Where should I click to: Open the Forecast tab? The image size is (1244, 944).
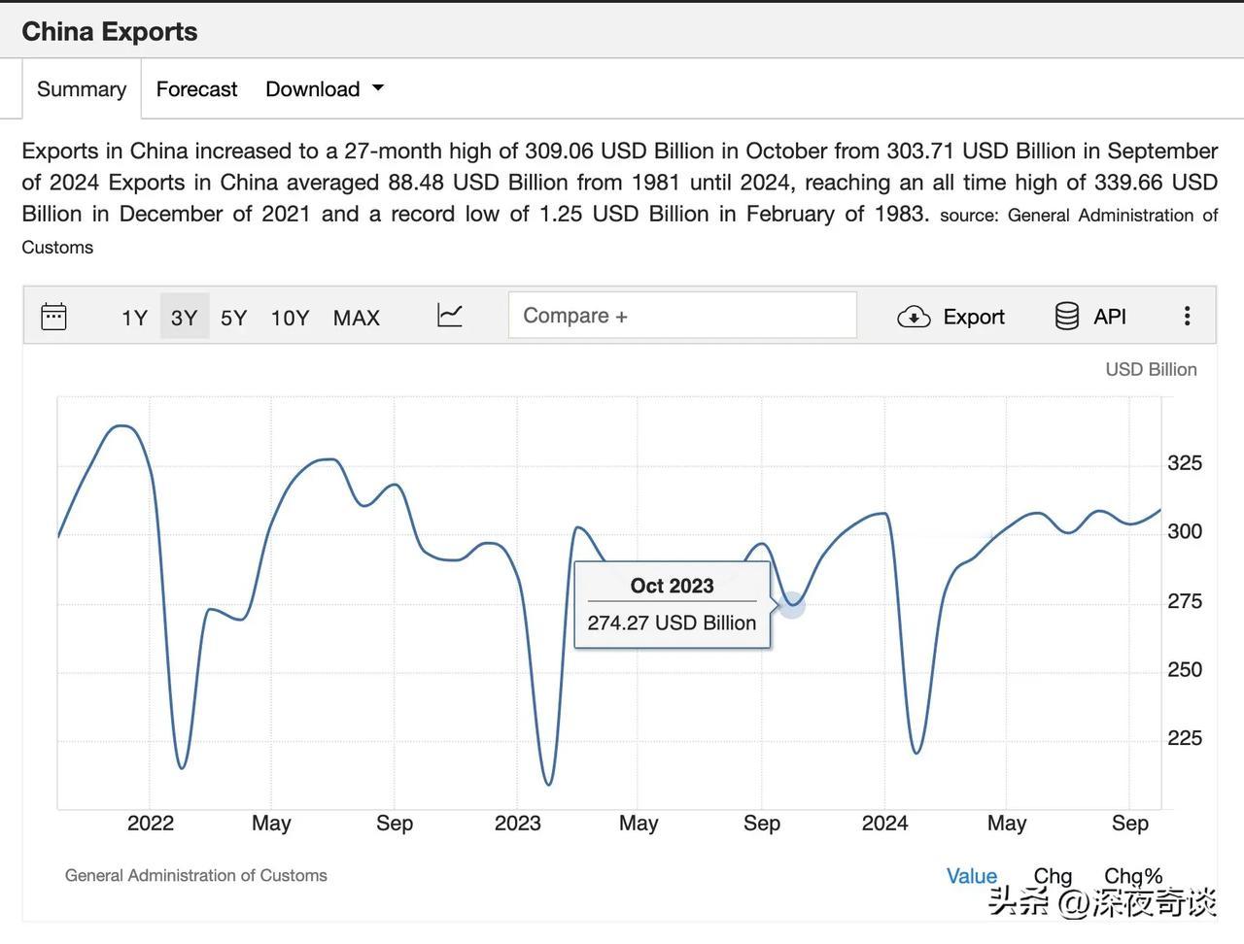pyautogui.click(x=196, y=89)
